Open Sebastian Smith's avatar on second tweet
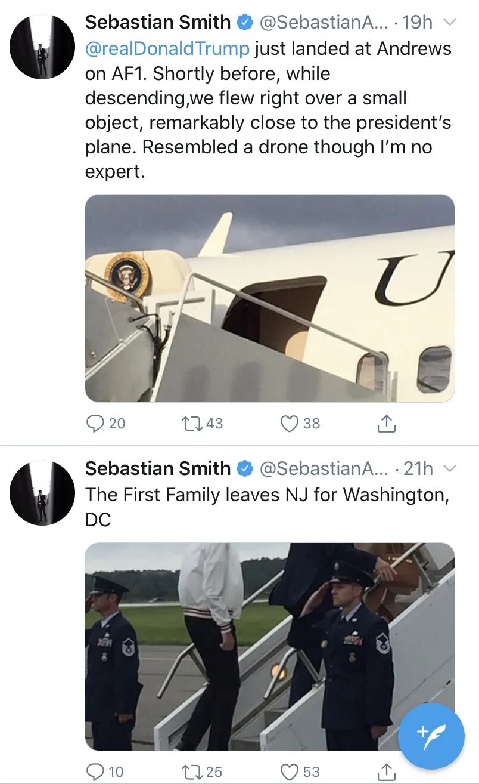This screenshot has height=784, width=479. click(43, 493)
